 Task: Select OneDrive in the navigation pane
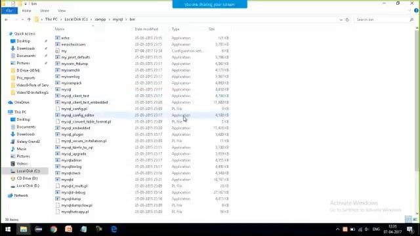[22, 102]
